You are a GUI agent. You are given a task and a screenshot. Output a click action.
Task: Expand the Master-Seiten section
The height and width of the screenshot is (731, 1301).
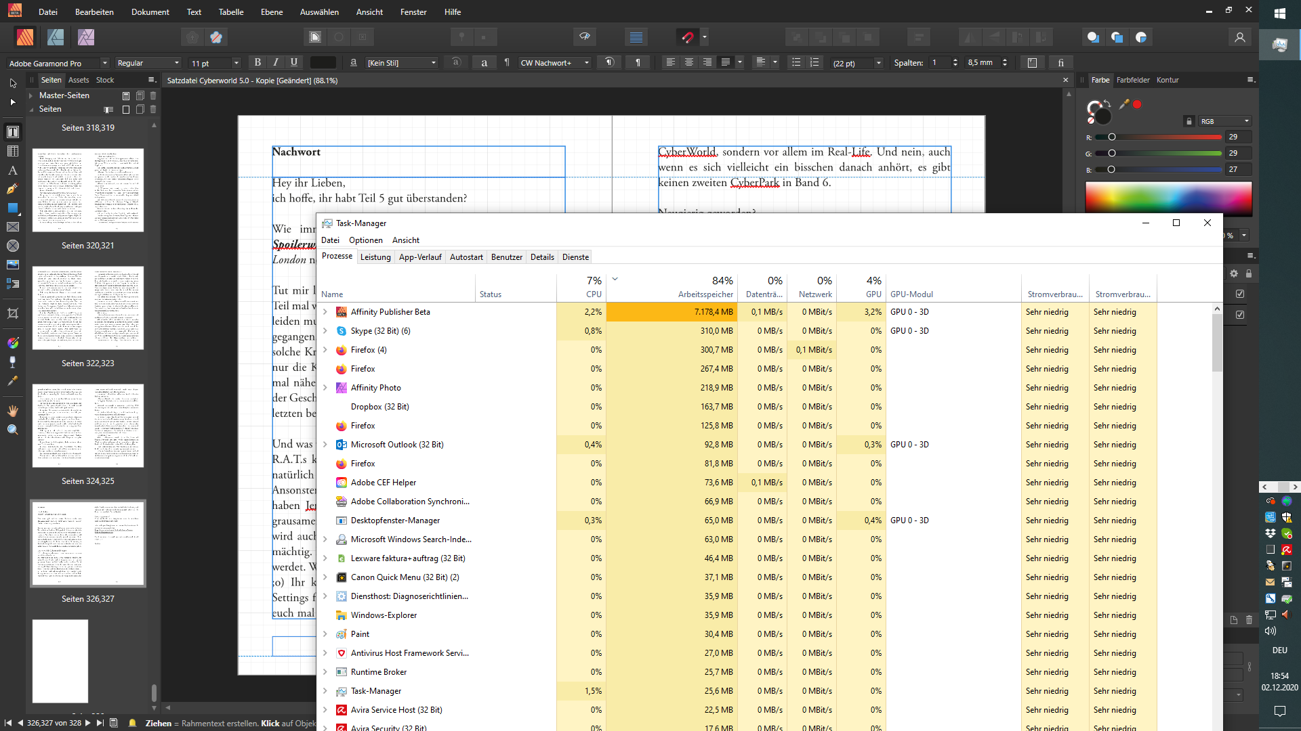31,95
